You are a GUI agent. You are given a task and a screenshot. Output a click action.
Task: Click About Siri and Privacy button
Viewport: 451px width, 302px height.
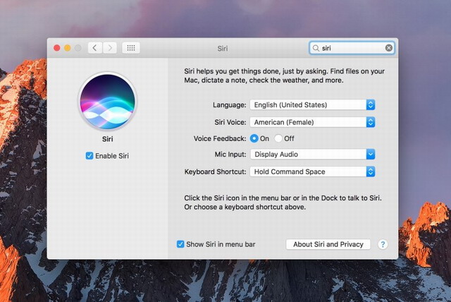328,244
